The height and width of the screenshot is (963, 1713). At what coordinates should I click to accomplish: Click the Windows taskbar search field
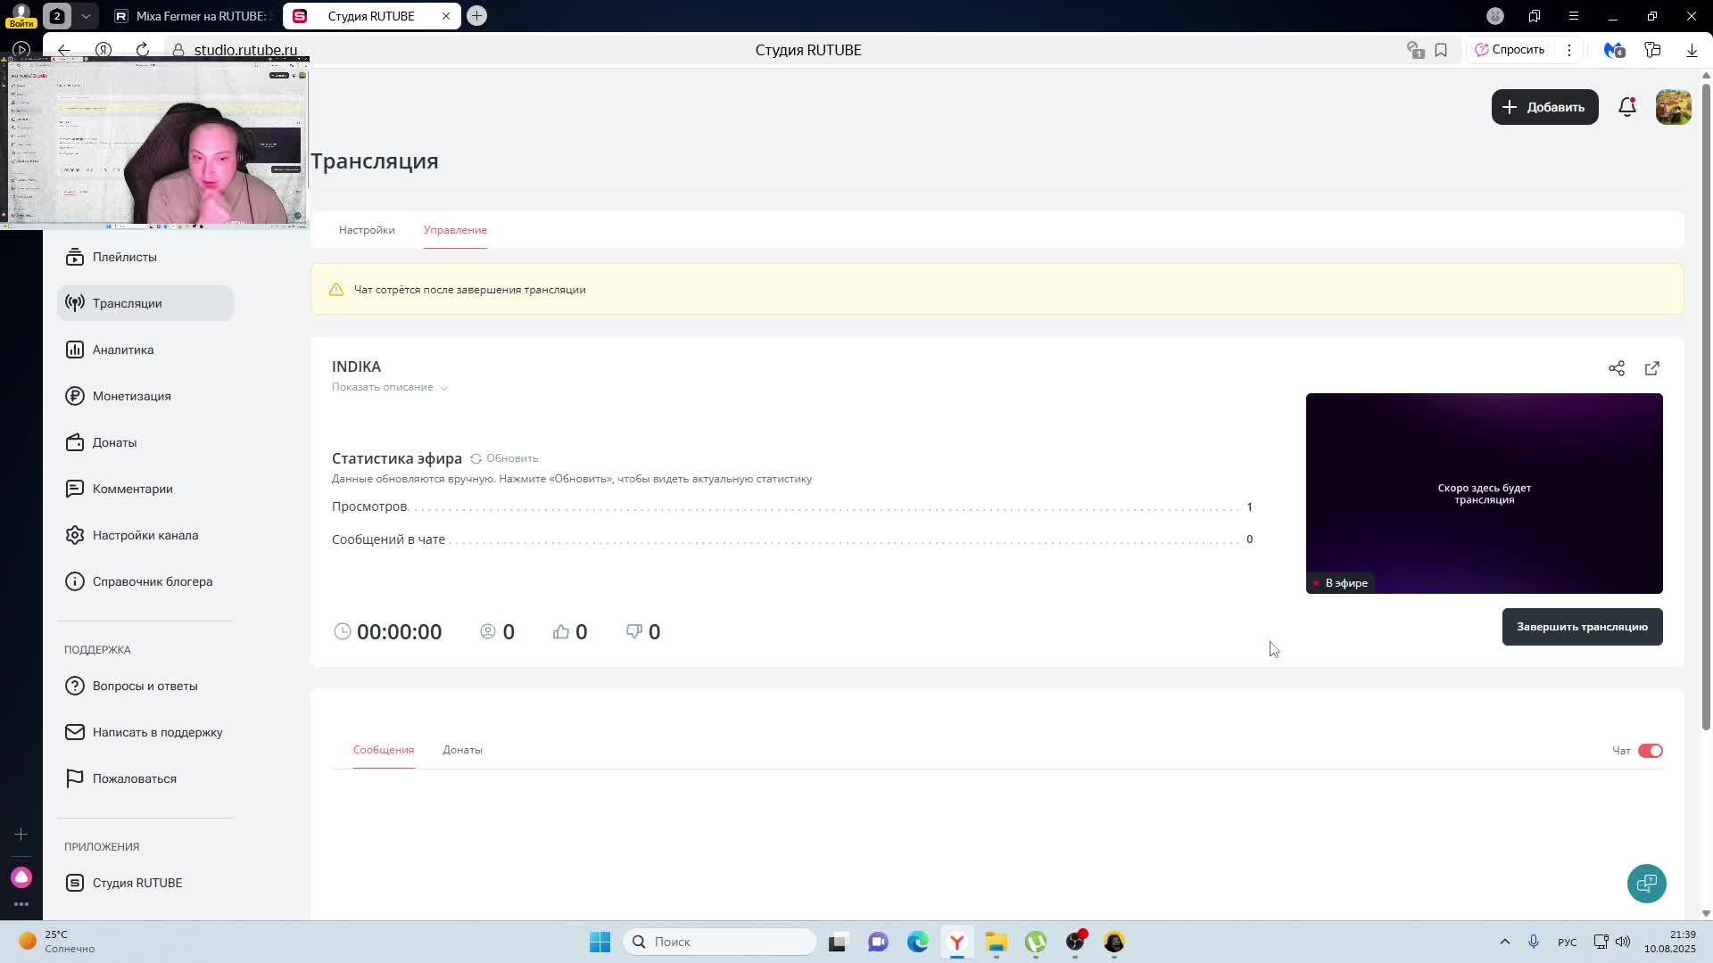click(720, 942)
